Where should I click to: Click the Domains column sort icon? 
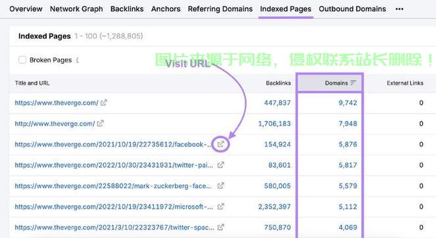pyautogui.click(x=353, y=83)
